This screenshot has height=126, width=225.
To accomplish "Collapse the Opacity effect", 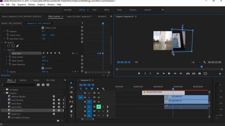I will click(x=2, y=42).
